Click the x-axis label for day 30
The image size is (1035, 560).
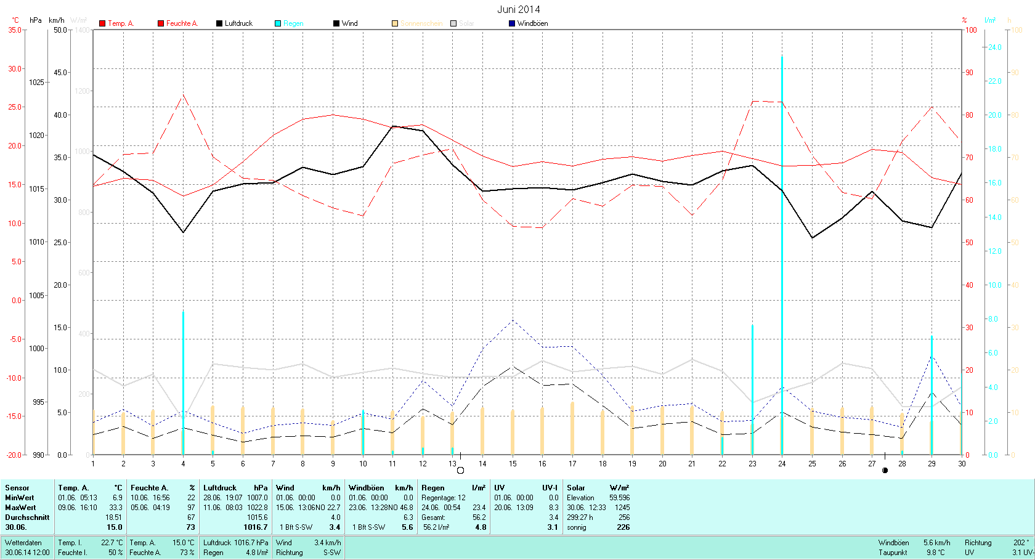(962, 464)
